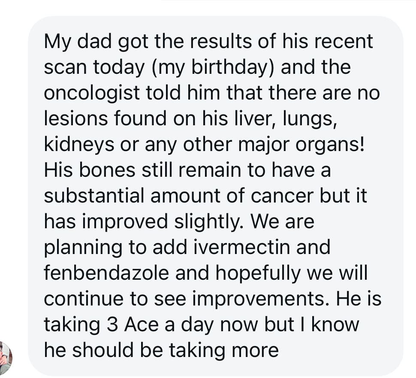Click the words "His bones"

pos(87,170)
